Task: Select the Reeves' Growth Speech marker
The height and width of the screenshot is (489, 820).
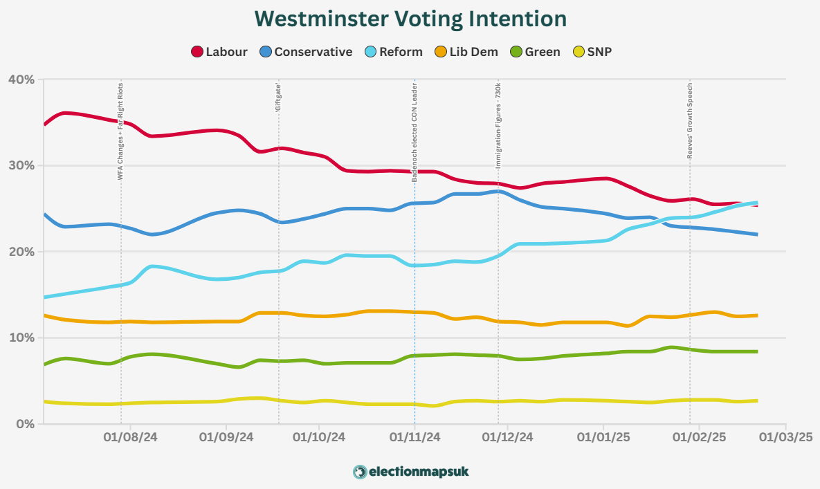Action: coord(690,120)
